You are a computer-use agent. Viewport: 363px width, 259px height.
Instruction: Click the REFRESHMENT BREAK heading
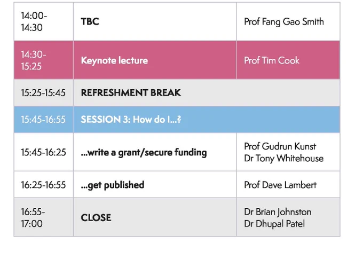pos(131,93)
